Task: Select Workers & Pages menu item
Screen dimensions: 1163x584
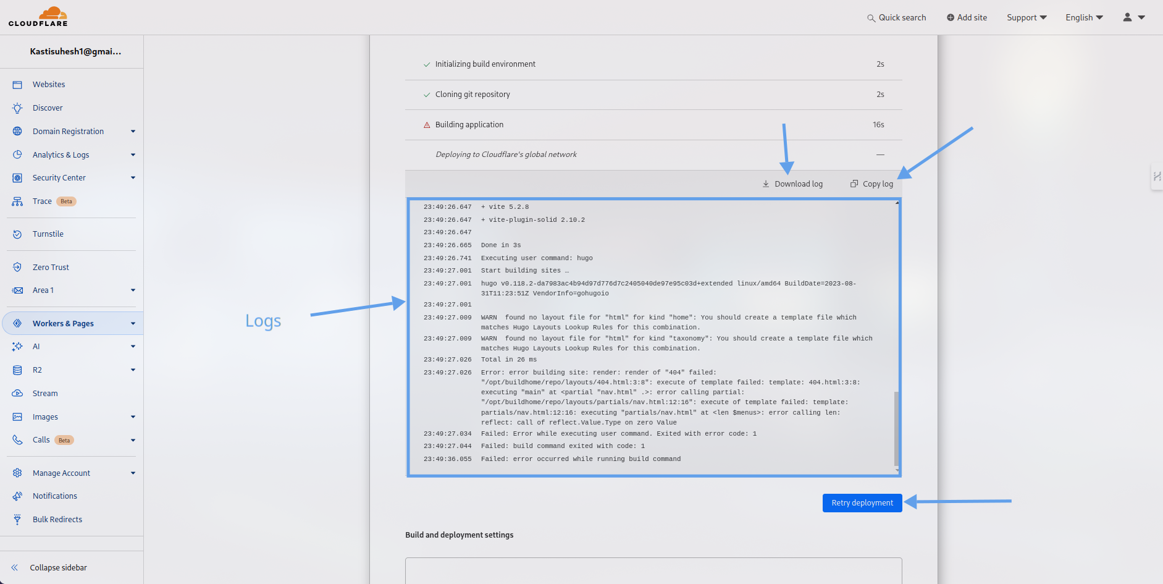Action: 63,323
